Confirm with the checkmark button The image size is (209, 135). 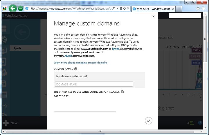[149, 121]
